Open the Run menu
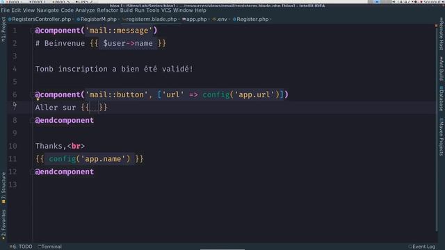445x250 pixels. tap(139, 10)
